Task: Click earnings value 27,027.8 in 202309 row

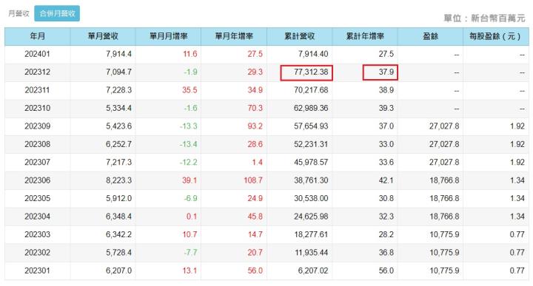Action: click(444, 126)
